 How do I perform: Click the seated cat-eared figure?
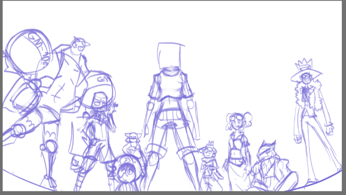tap(273, 165)
